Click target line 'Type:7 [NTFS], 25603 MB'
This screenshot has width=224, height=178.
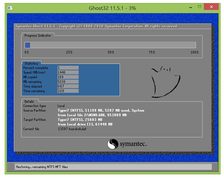click(80, 120)
